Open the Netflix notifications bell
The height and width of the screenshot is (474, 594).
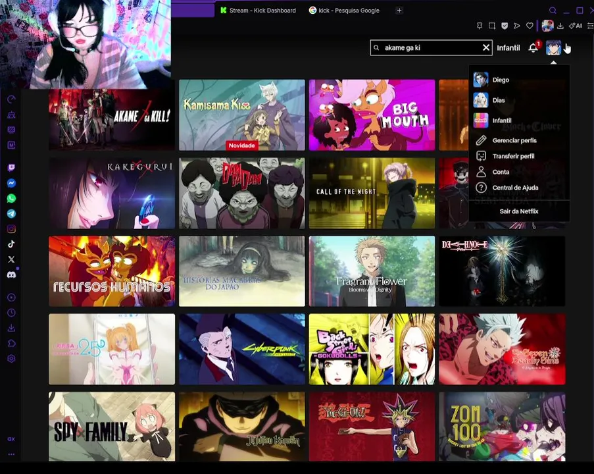[x=533, y=47]
